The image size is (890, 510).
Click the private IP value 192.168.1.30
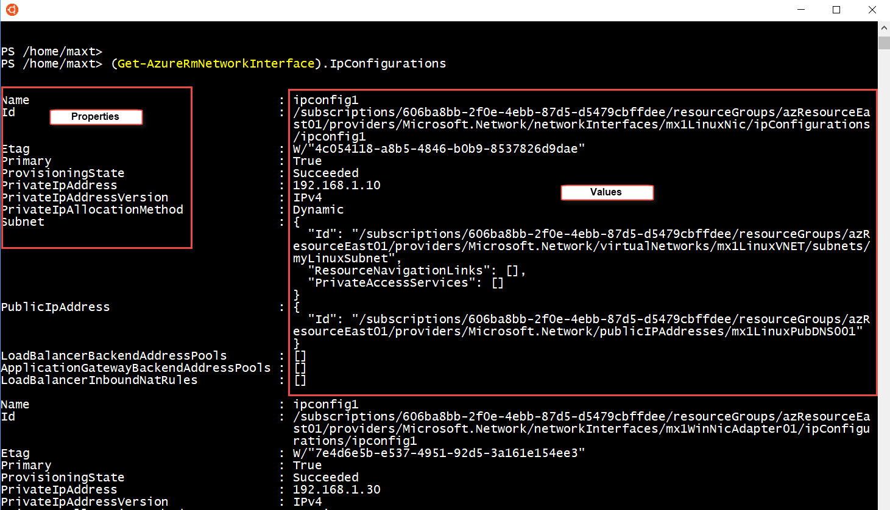pyautogui.click(x=337, y=490)
